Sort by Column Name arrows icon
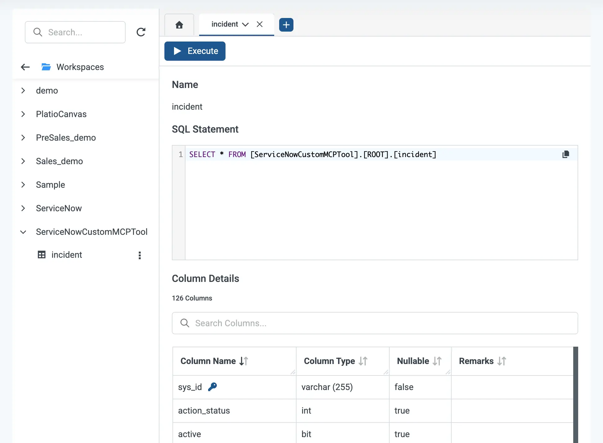Screen dimensions: 603x443 click(244, 361)
